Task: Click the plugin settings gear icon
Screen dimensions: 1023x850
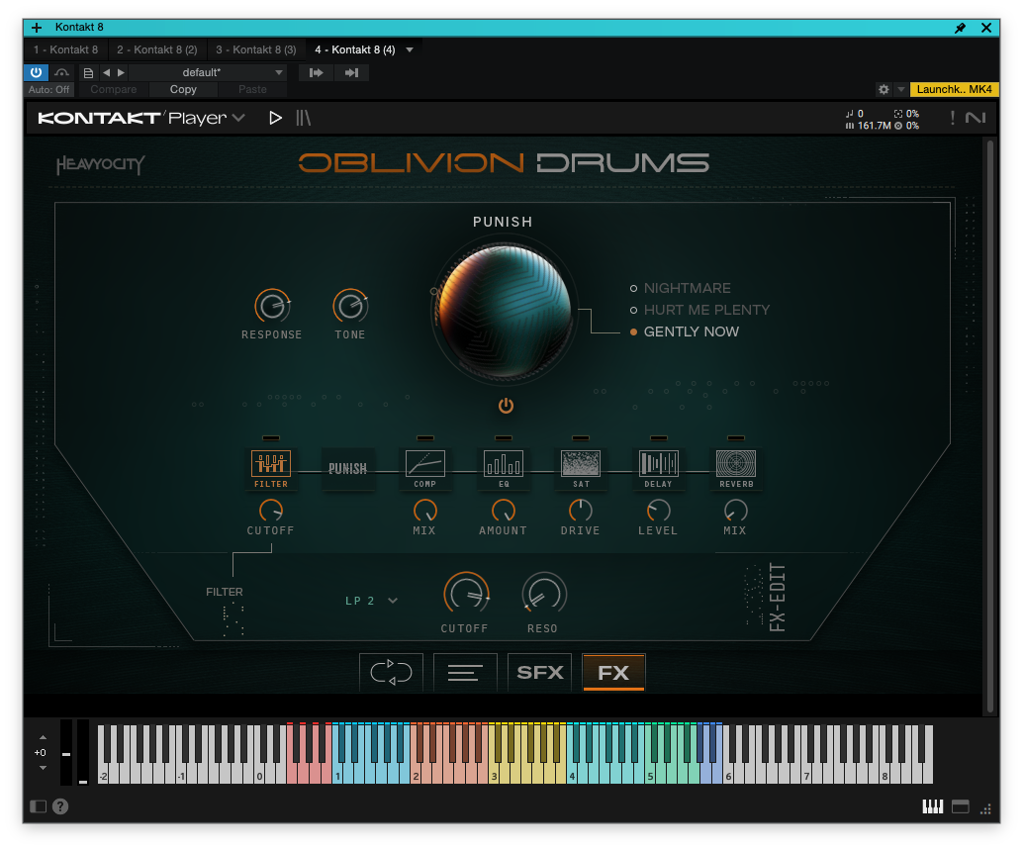Action: [883, 89]
